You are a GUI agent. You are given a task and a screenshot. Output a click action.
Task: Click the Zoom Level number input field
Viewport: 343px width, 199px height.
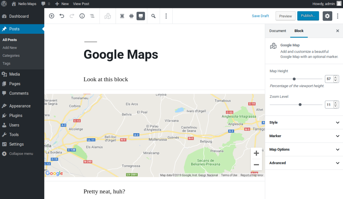click(329, 105)
